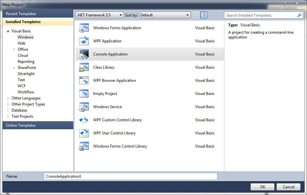
Task: Select the Workflow category
Action: point(26,92)
